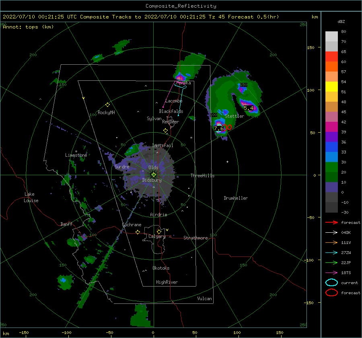The width and height of the screenshot is (362, 338).
Task: Click the Airdrie city label
Action: [158, 215]
